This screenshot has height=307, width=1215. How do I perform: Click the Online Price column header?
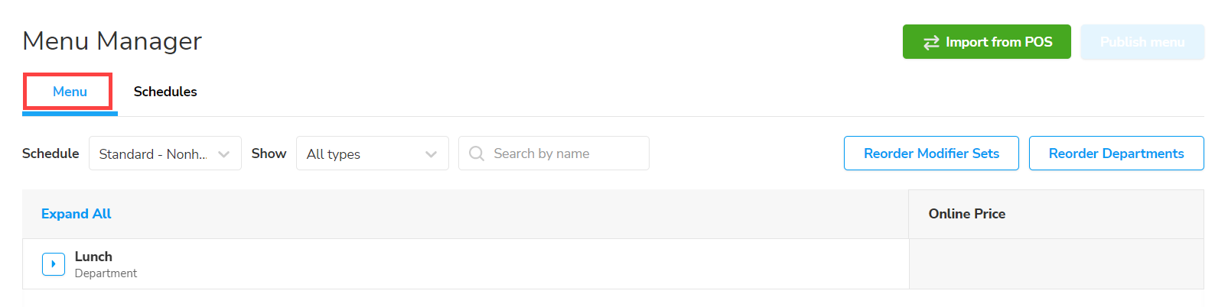click(966, 214)
